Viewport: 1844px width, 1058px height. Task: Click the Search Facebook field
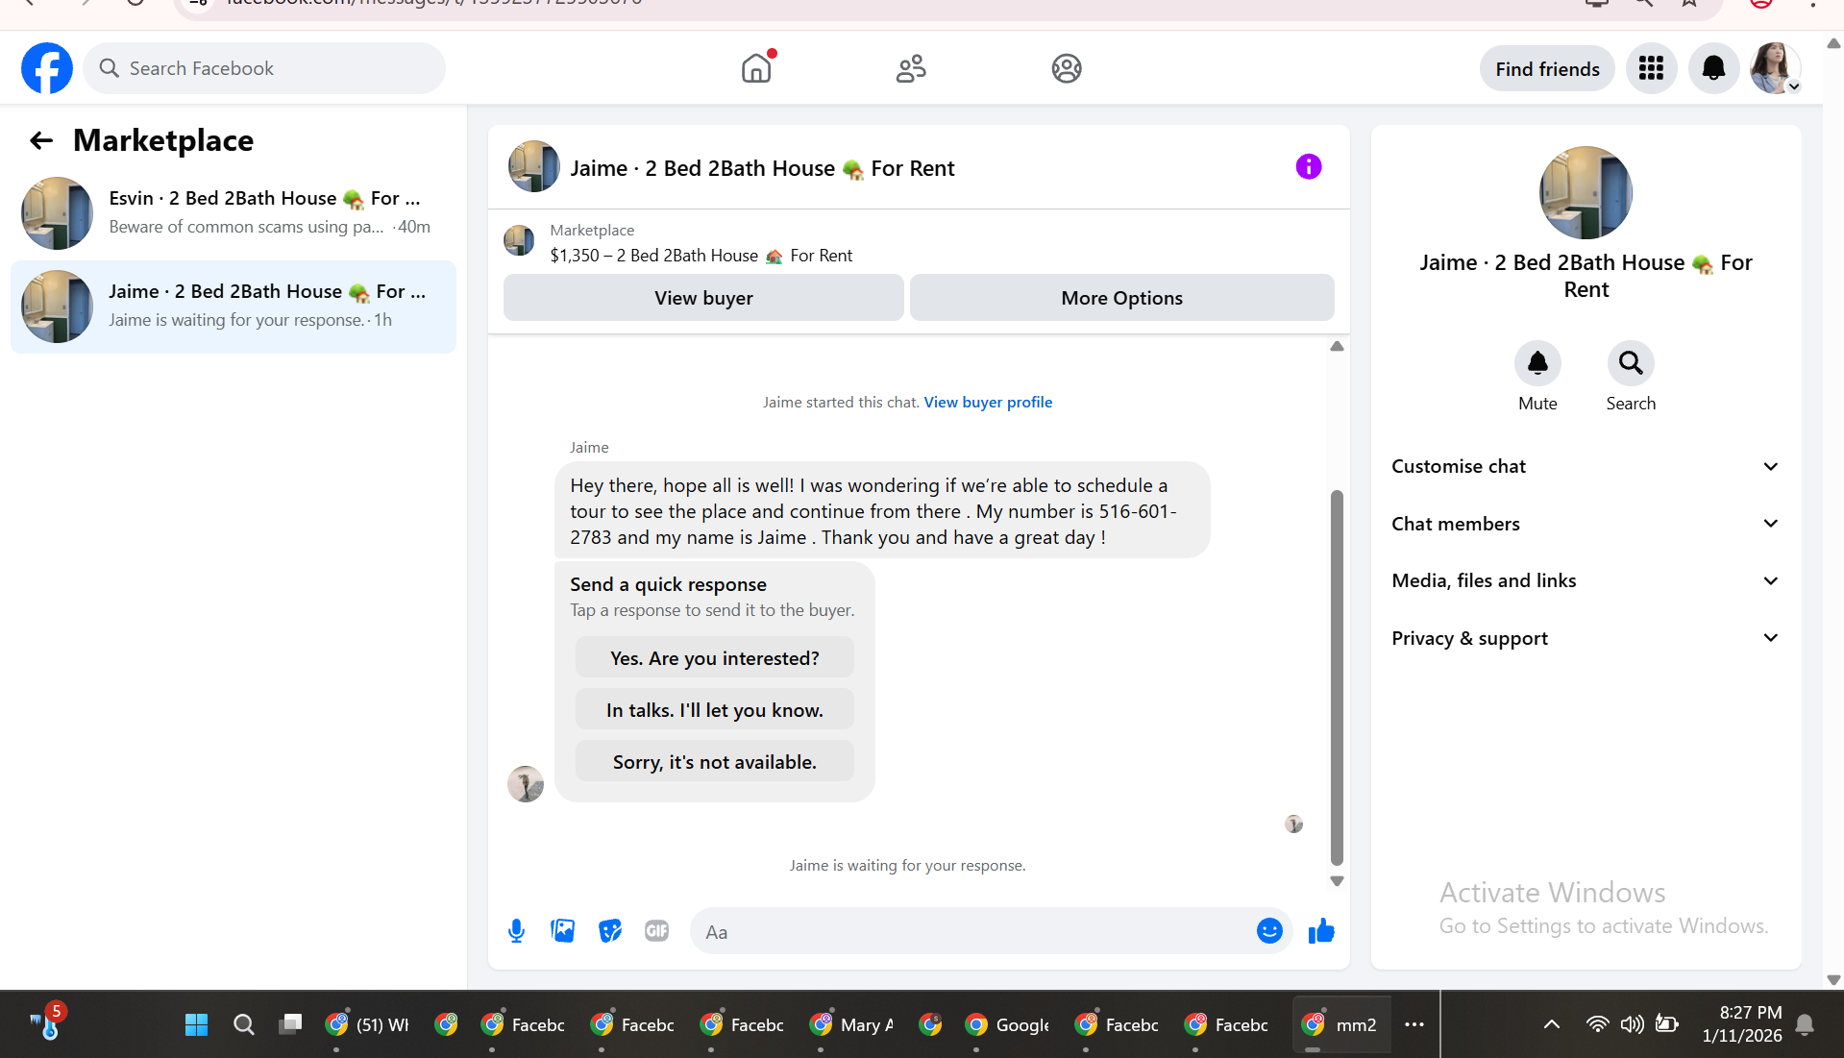(x=264, y=68)
